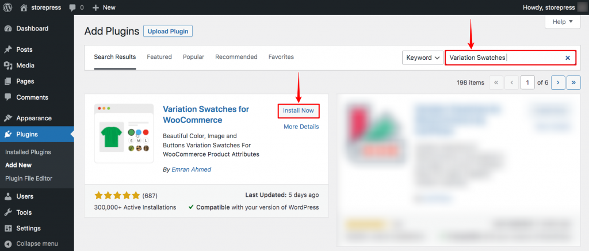The height and width of the screenshot is (251, 589).
Task: Open the storepress home icon
Action: pos(24,7)
